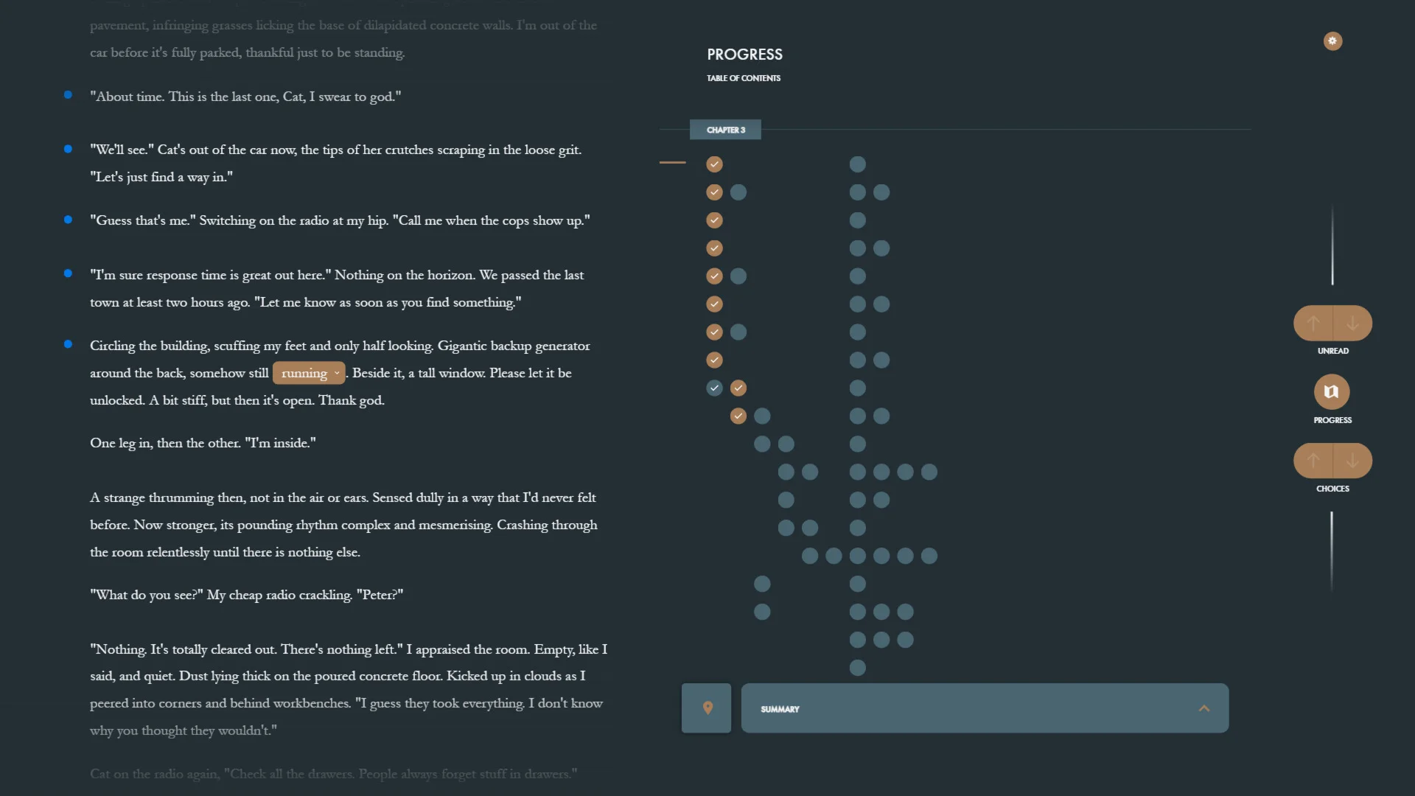
Task: Expand the Summary bar
Action: pos(958,708)
